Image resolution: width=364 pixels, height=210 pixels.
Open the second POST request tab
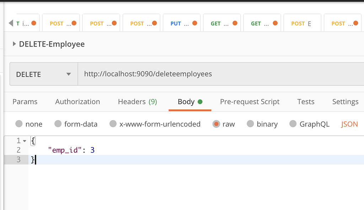(101, 23)
